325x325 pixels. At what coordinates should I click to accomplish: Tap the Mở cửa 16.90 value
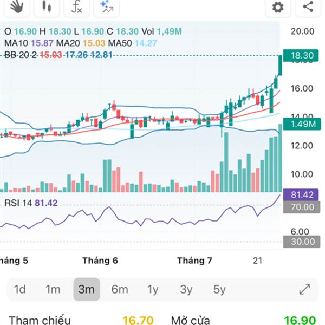click(x=300, y=321)
